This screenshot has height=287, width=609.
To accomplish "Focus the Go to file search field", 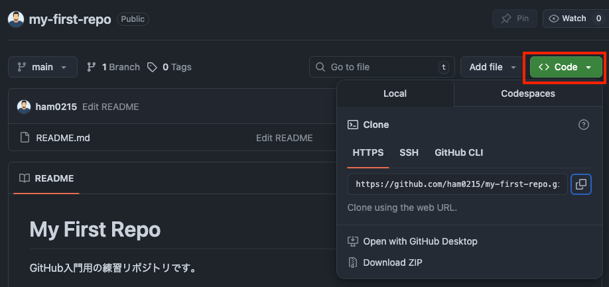I will pos(381,67).
